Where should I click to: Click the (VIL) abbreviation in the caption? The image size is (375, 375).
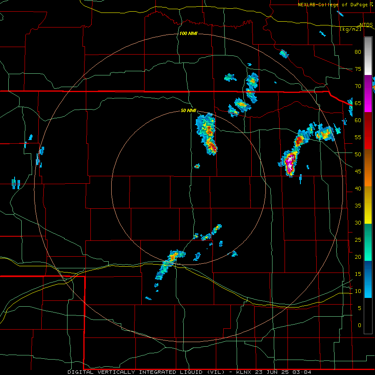click(216, 372)
